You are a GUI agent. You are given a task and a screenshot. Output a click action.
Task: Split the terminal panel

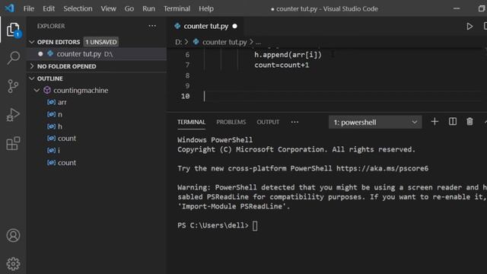pos(453,122)
